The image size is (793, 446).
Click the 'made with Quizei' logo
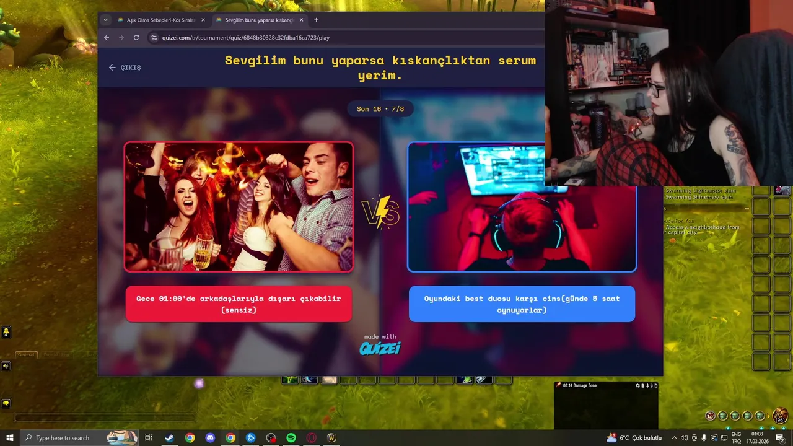pyautogui.click(x=380, y=345)
